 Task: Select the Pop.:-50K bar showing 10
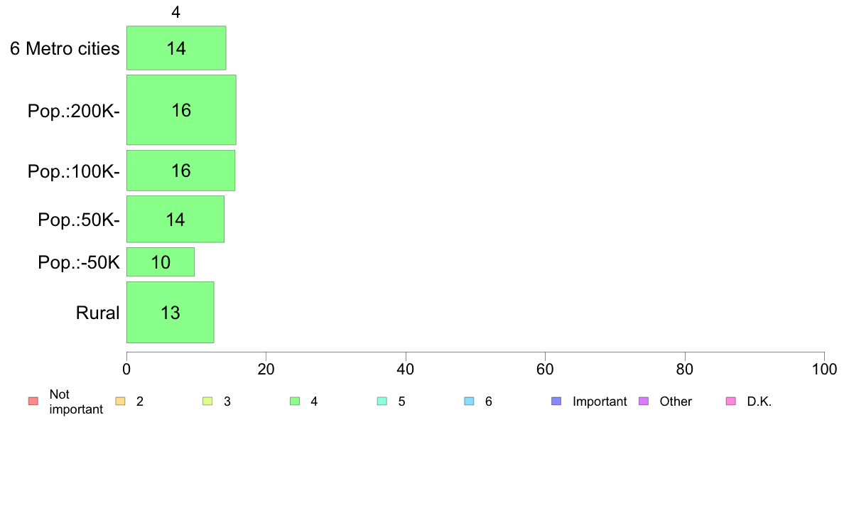click(161, 262)
